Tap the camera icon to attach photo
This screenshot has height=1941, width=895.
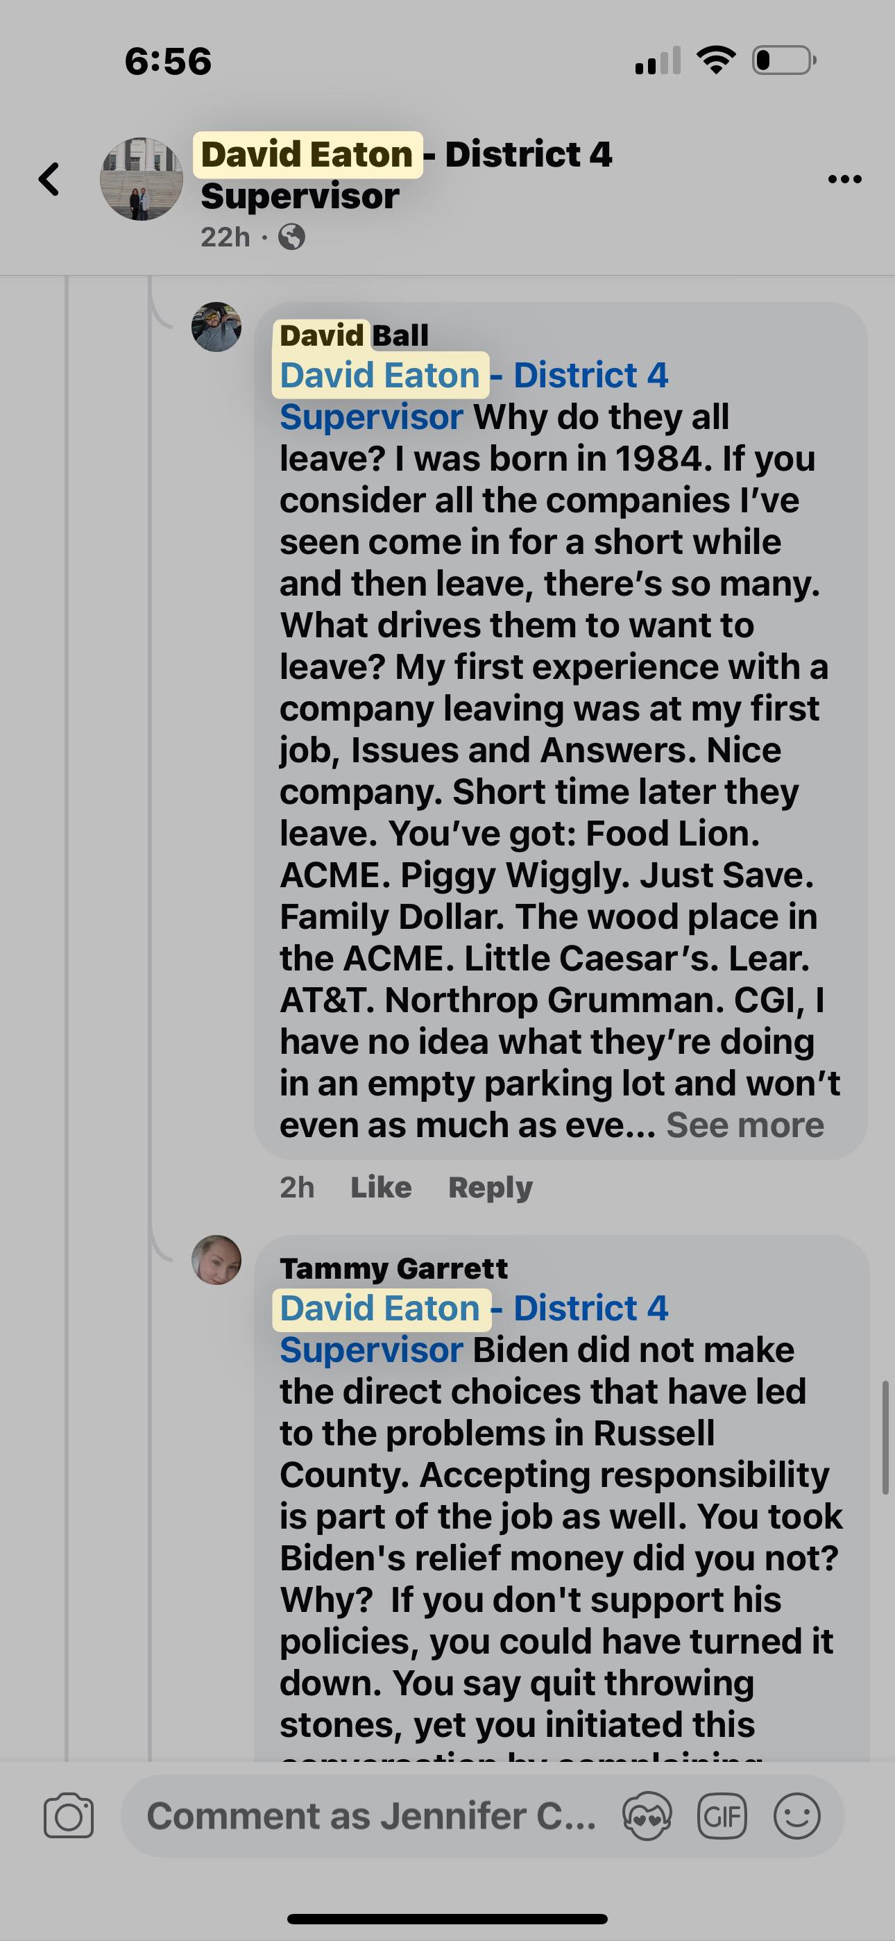69,1816
